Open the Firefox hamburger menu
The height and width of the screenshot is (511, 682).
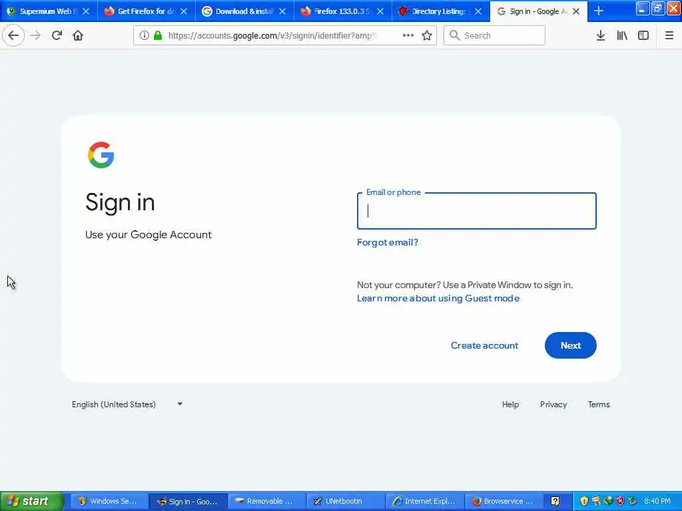[x=669, y=36]
